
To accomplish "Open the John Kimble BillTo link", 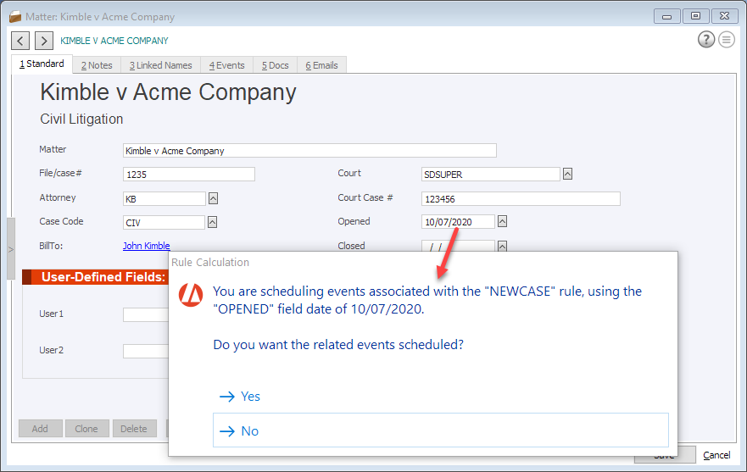I will pyautogui.click(x=146, y=247).
